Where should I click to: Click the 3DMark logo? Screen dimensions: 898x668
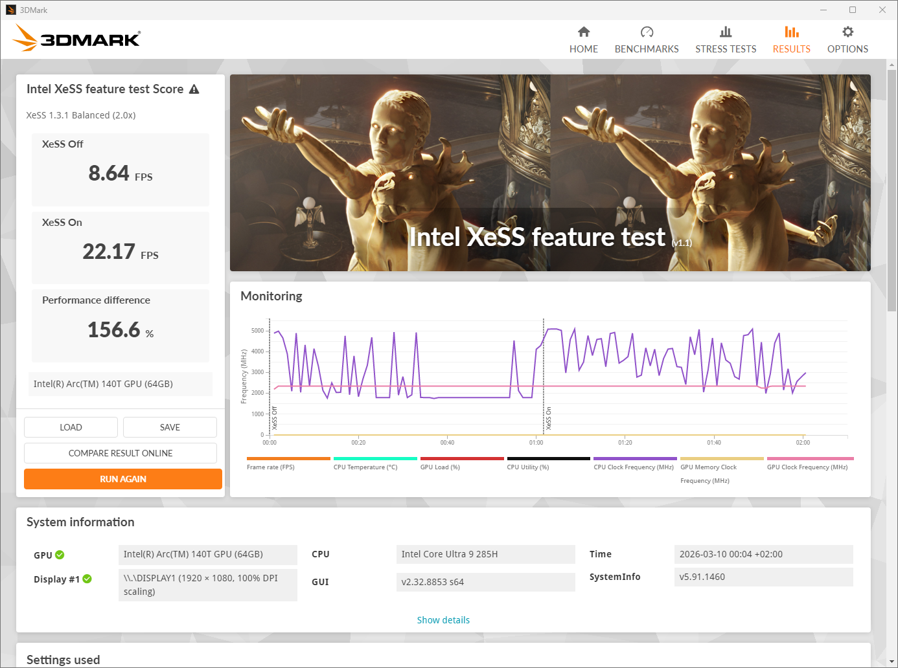point(76,38)
